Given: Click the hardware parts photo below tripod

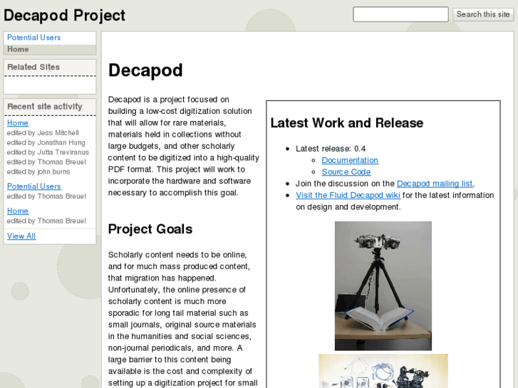Looking at the screenshot, I should click(383, 371).
